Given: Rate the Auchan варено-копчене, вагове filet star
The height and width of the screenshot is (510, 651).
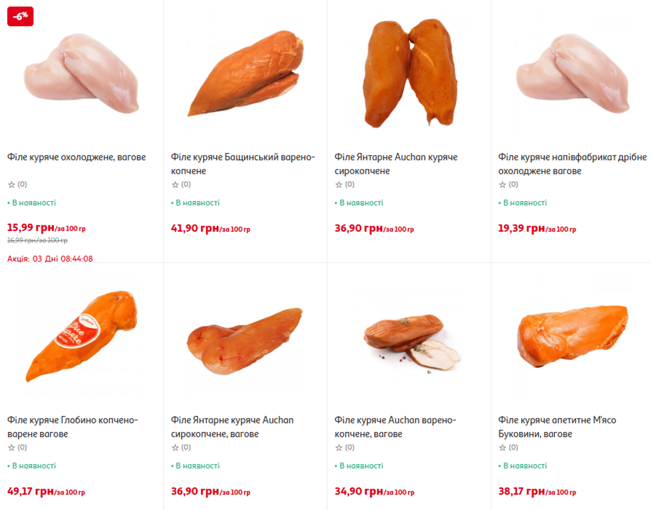Looking at the screenshot, I should click(339, 448).
